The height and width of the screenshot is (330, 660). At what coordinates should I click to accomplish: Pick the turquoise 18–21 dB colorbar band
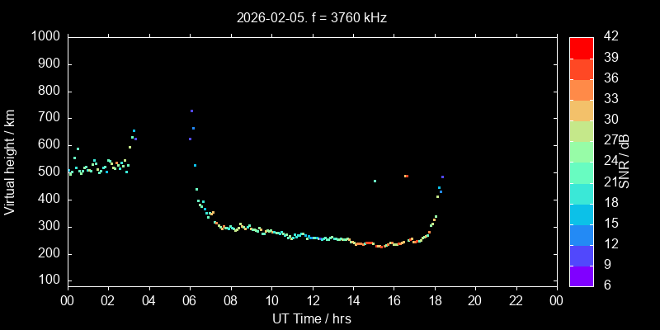(581, 193)
